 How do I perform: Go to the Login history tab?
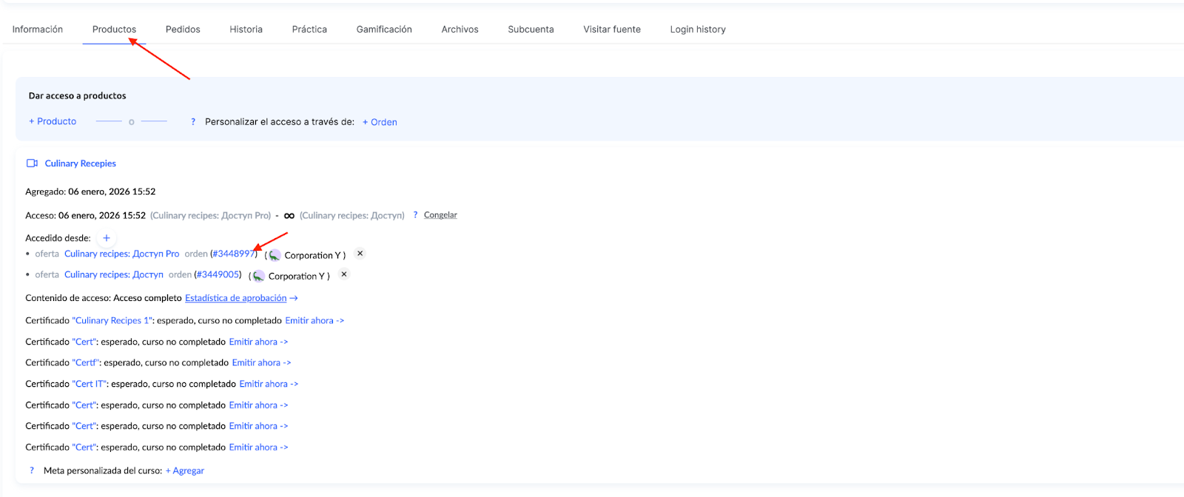[697, 30]
